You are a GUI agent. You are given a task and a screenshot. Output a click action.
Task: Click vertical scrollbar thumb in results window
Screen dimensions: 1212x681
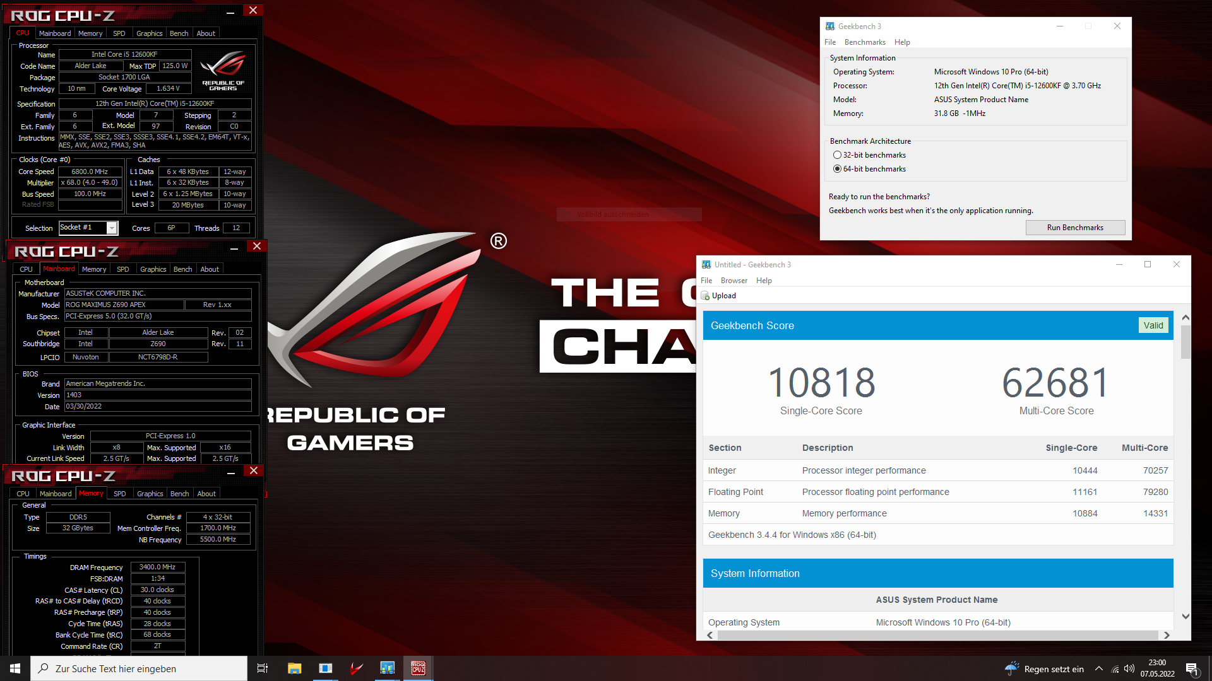(x=1185, y=342)
